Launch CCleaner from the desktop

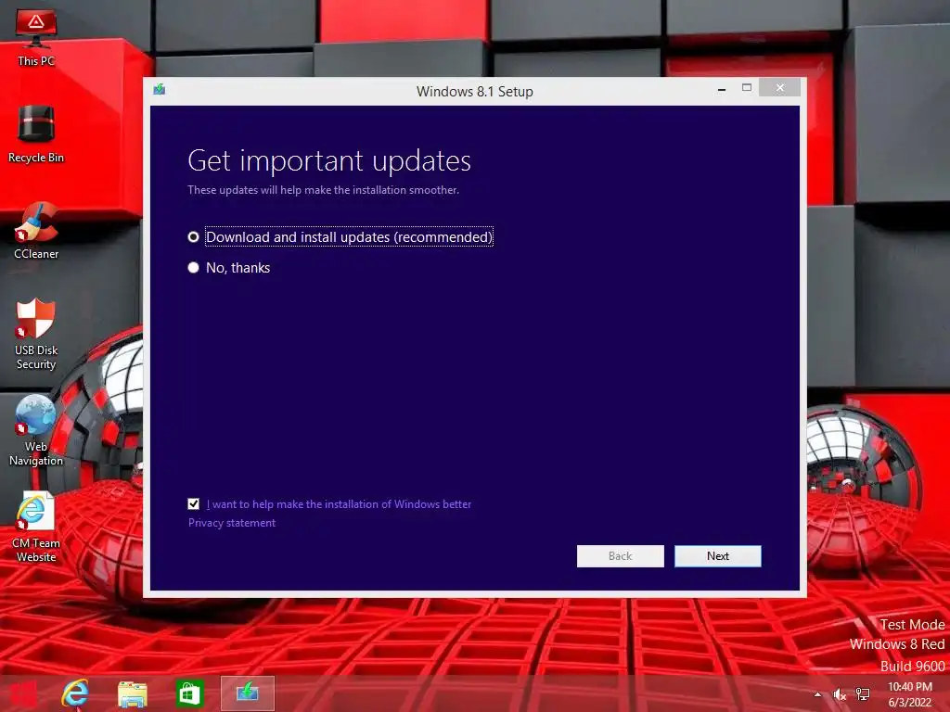point(36,231)
